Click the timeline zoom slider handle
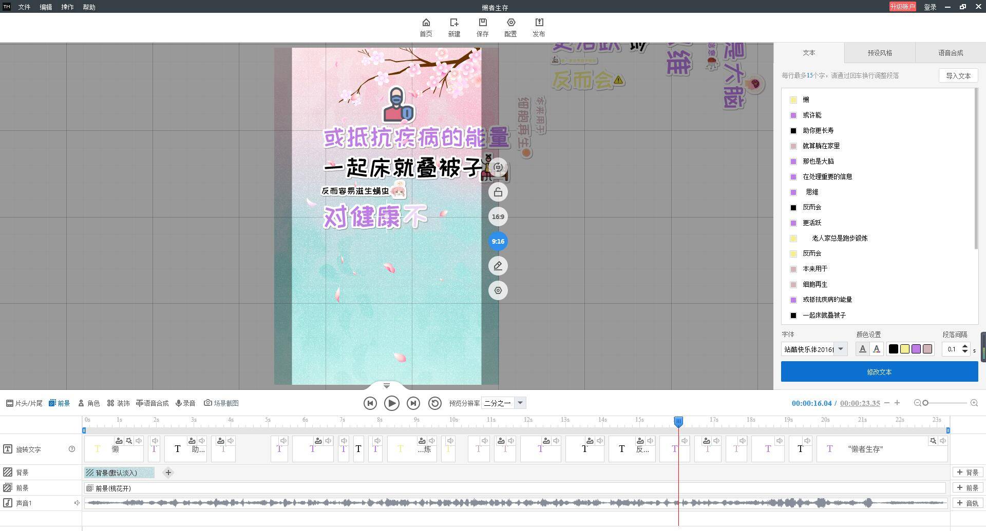The width and height of the screenshot is (986, 531). point(925,403)
